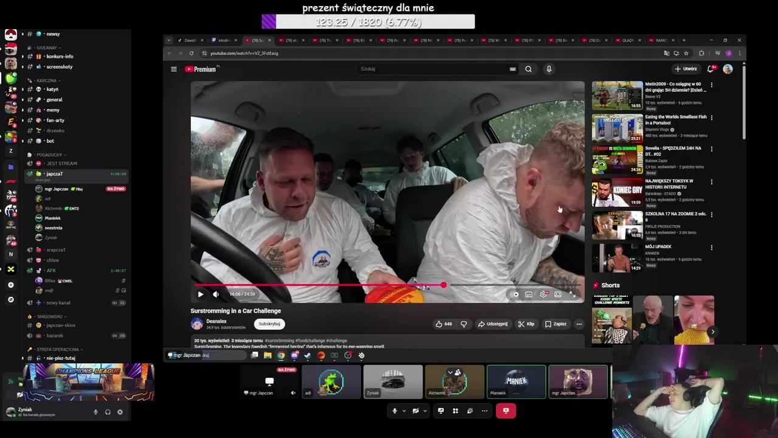Open YouTube notifications bell
Image resolution: width=778 pixels, height=438 pixels.
tap(710, 69)
